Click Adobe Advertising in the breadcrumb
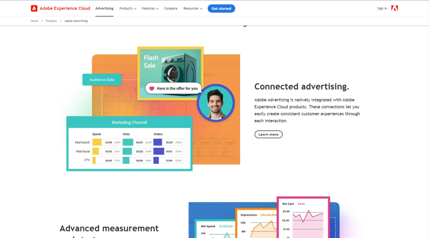 (76, 21)
